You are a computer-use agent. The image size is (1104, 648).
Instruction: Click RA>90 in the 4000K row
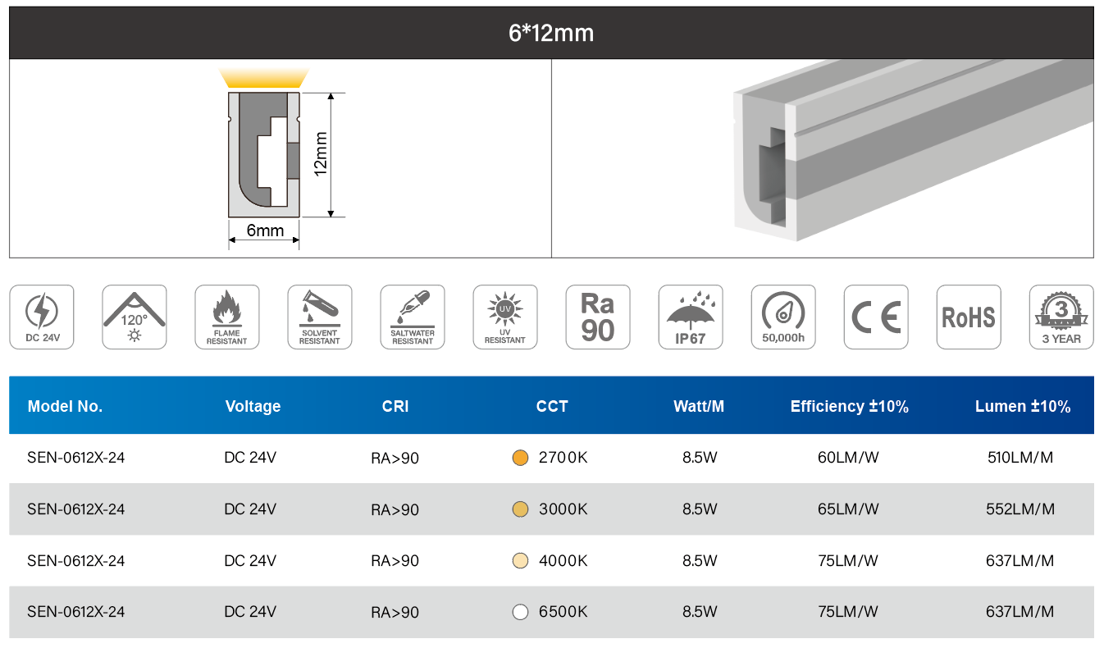(x=395, y=561)
